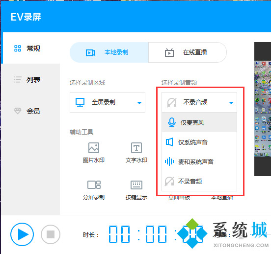Click the 图片水印 image watermark tool icon
This screenshot has width=271, height=254.
(x=94, y=148)
